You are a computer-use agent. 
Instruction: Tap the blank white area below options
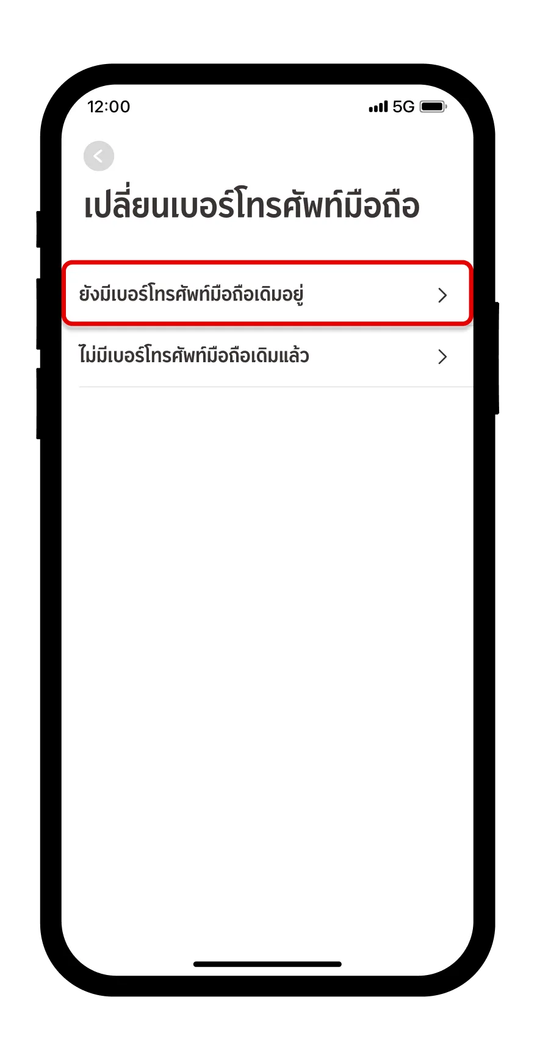pyautogui.click(x=267, y=640)
